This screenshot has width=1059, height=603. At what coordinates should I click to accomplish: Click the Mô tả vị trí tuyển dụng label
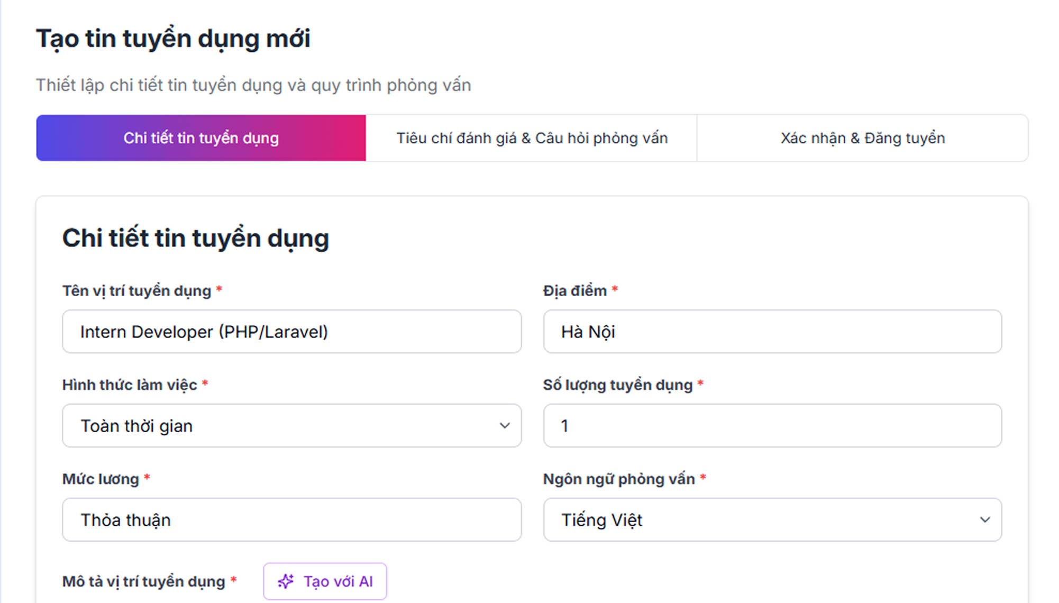coord(144,581)
